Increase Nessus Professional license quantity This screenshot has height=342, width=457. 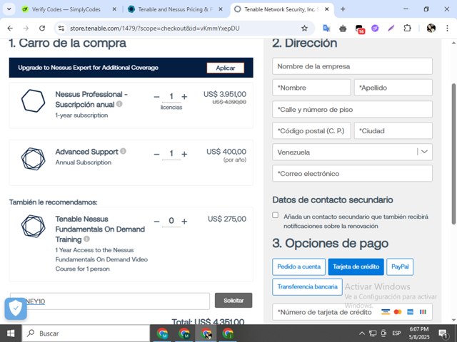(x=184, y=97)
